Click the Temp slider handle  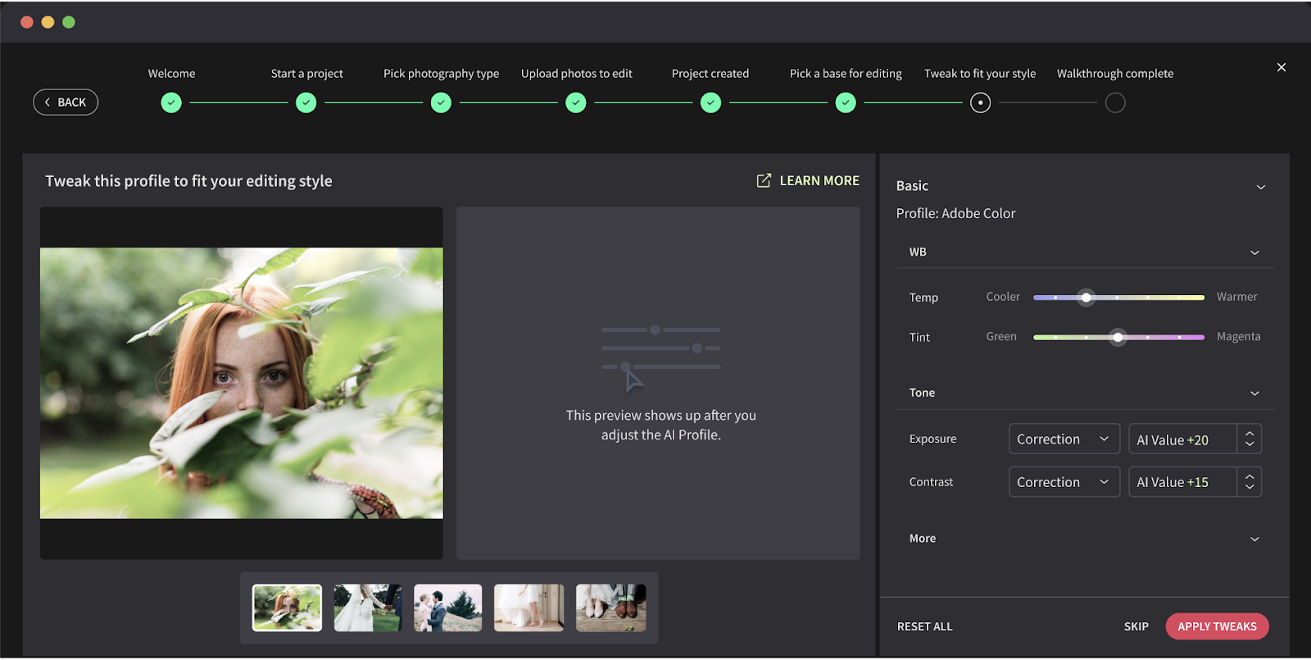pos(1086,298)
